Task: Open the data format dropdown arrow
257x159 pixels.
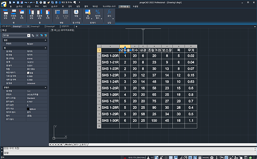Action: click(x=102, y=19)
